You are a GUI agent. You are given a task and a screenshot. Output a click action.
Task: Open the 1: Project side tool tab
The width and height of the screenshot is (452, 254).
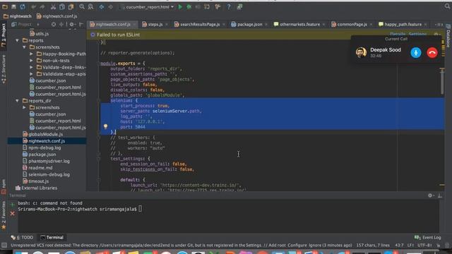(4, 35)
